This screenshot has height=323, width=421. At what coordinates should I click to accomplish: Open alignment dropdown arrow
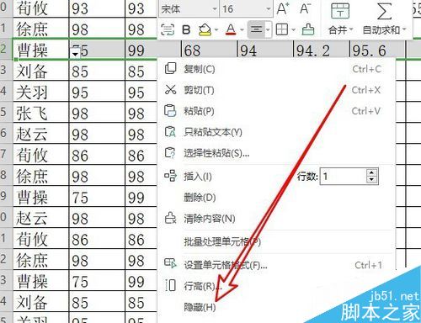tap(269, 29)
